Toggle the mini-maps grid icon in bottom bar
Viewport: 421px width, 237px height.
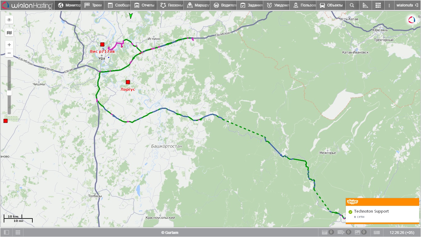pyautogui.click(x=18, y=232)
